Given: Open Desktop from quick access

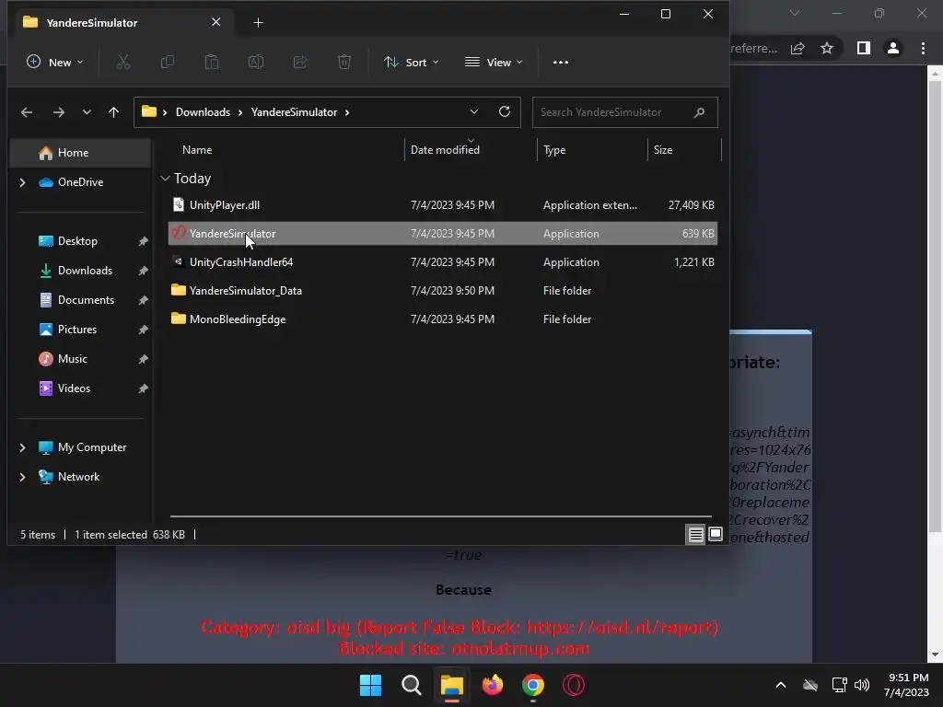Looking at the screenshot, I should pyautogui.click(x=77, y=241).
